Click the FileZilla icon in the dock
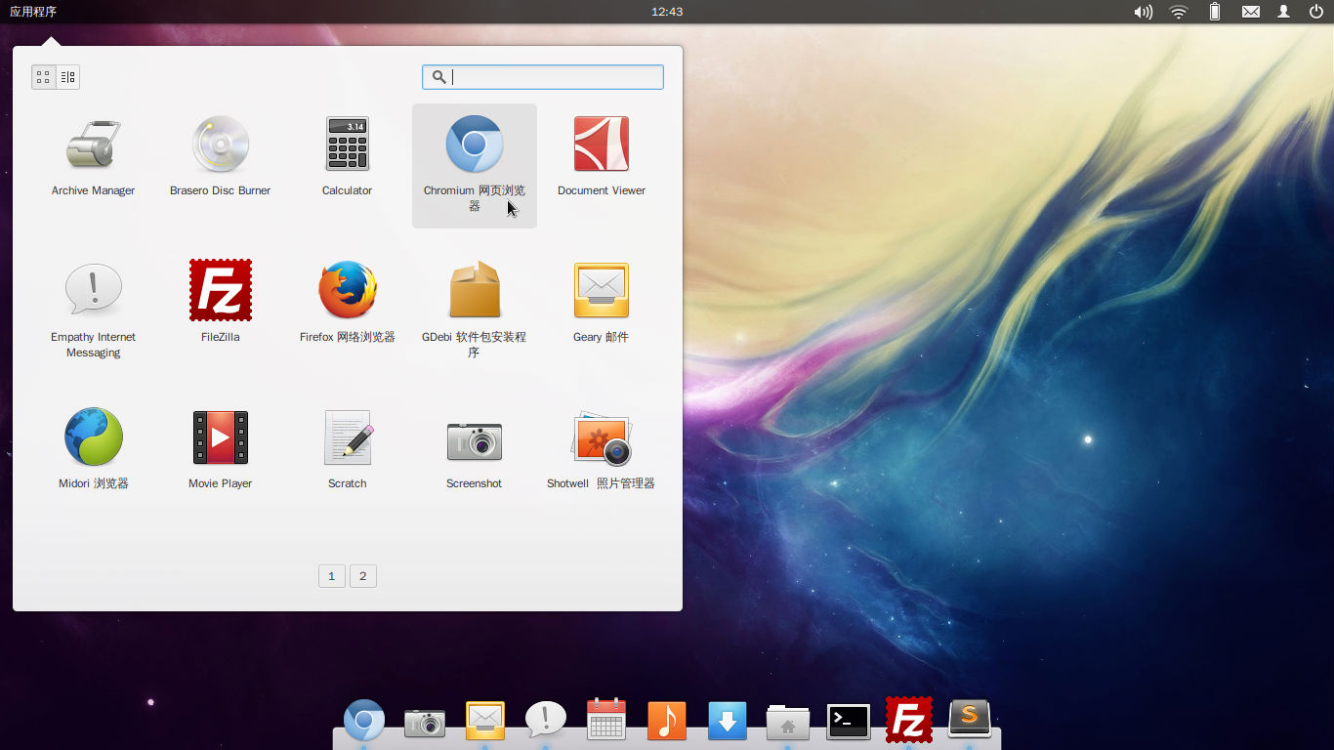Image resolution: width=1334 pixels, height=750 pixels. pos(909,721)
